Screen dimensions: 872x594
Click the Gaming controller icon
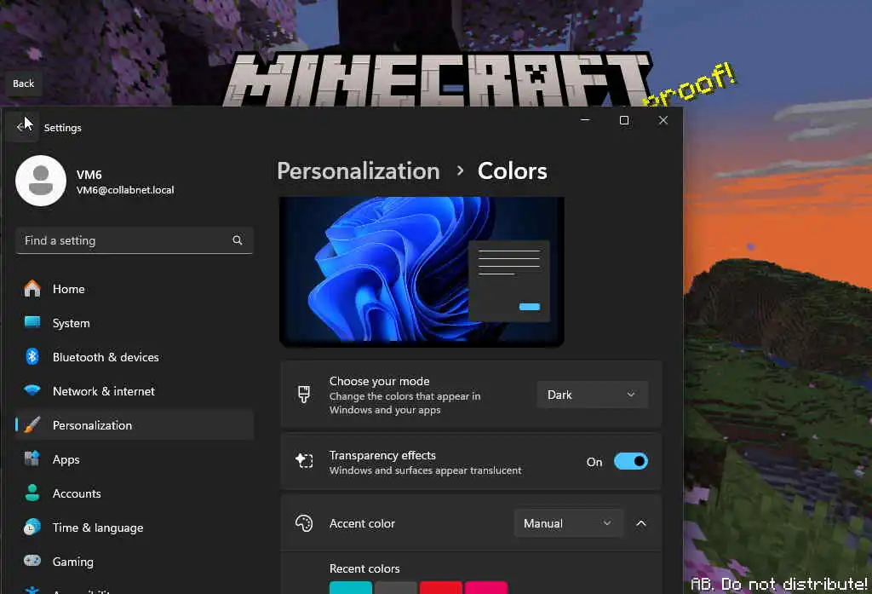pyautogui.click(x=32, y=561)
